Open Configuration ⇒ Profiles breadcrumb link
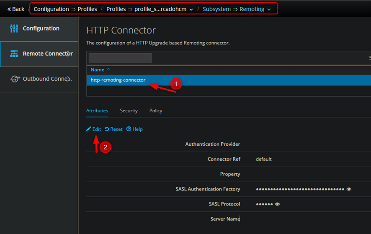Image resolution: width=371 pixels, height=234 pixels. (65, 9)
